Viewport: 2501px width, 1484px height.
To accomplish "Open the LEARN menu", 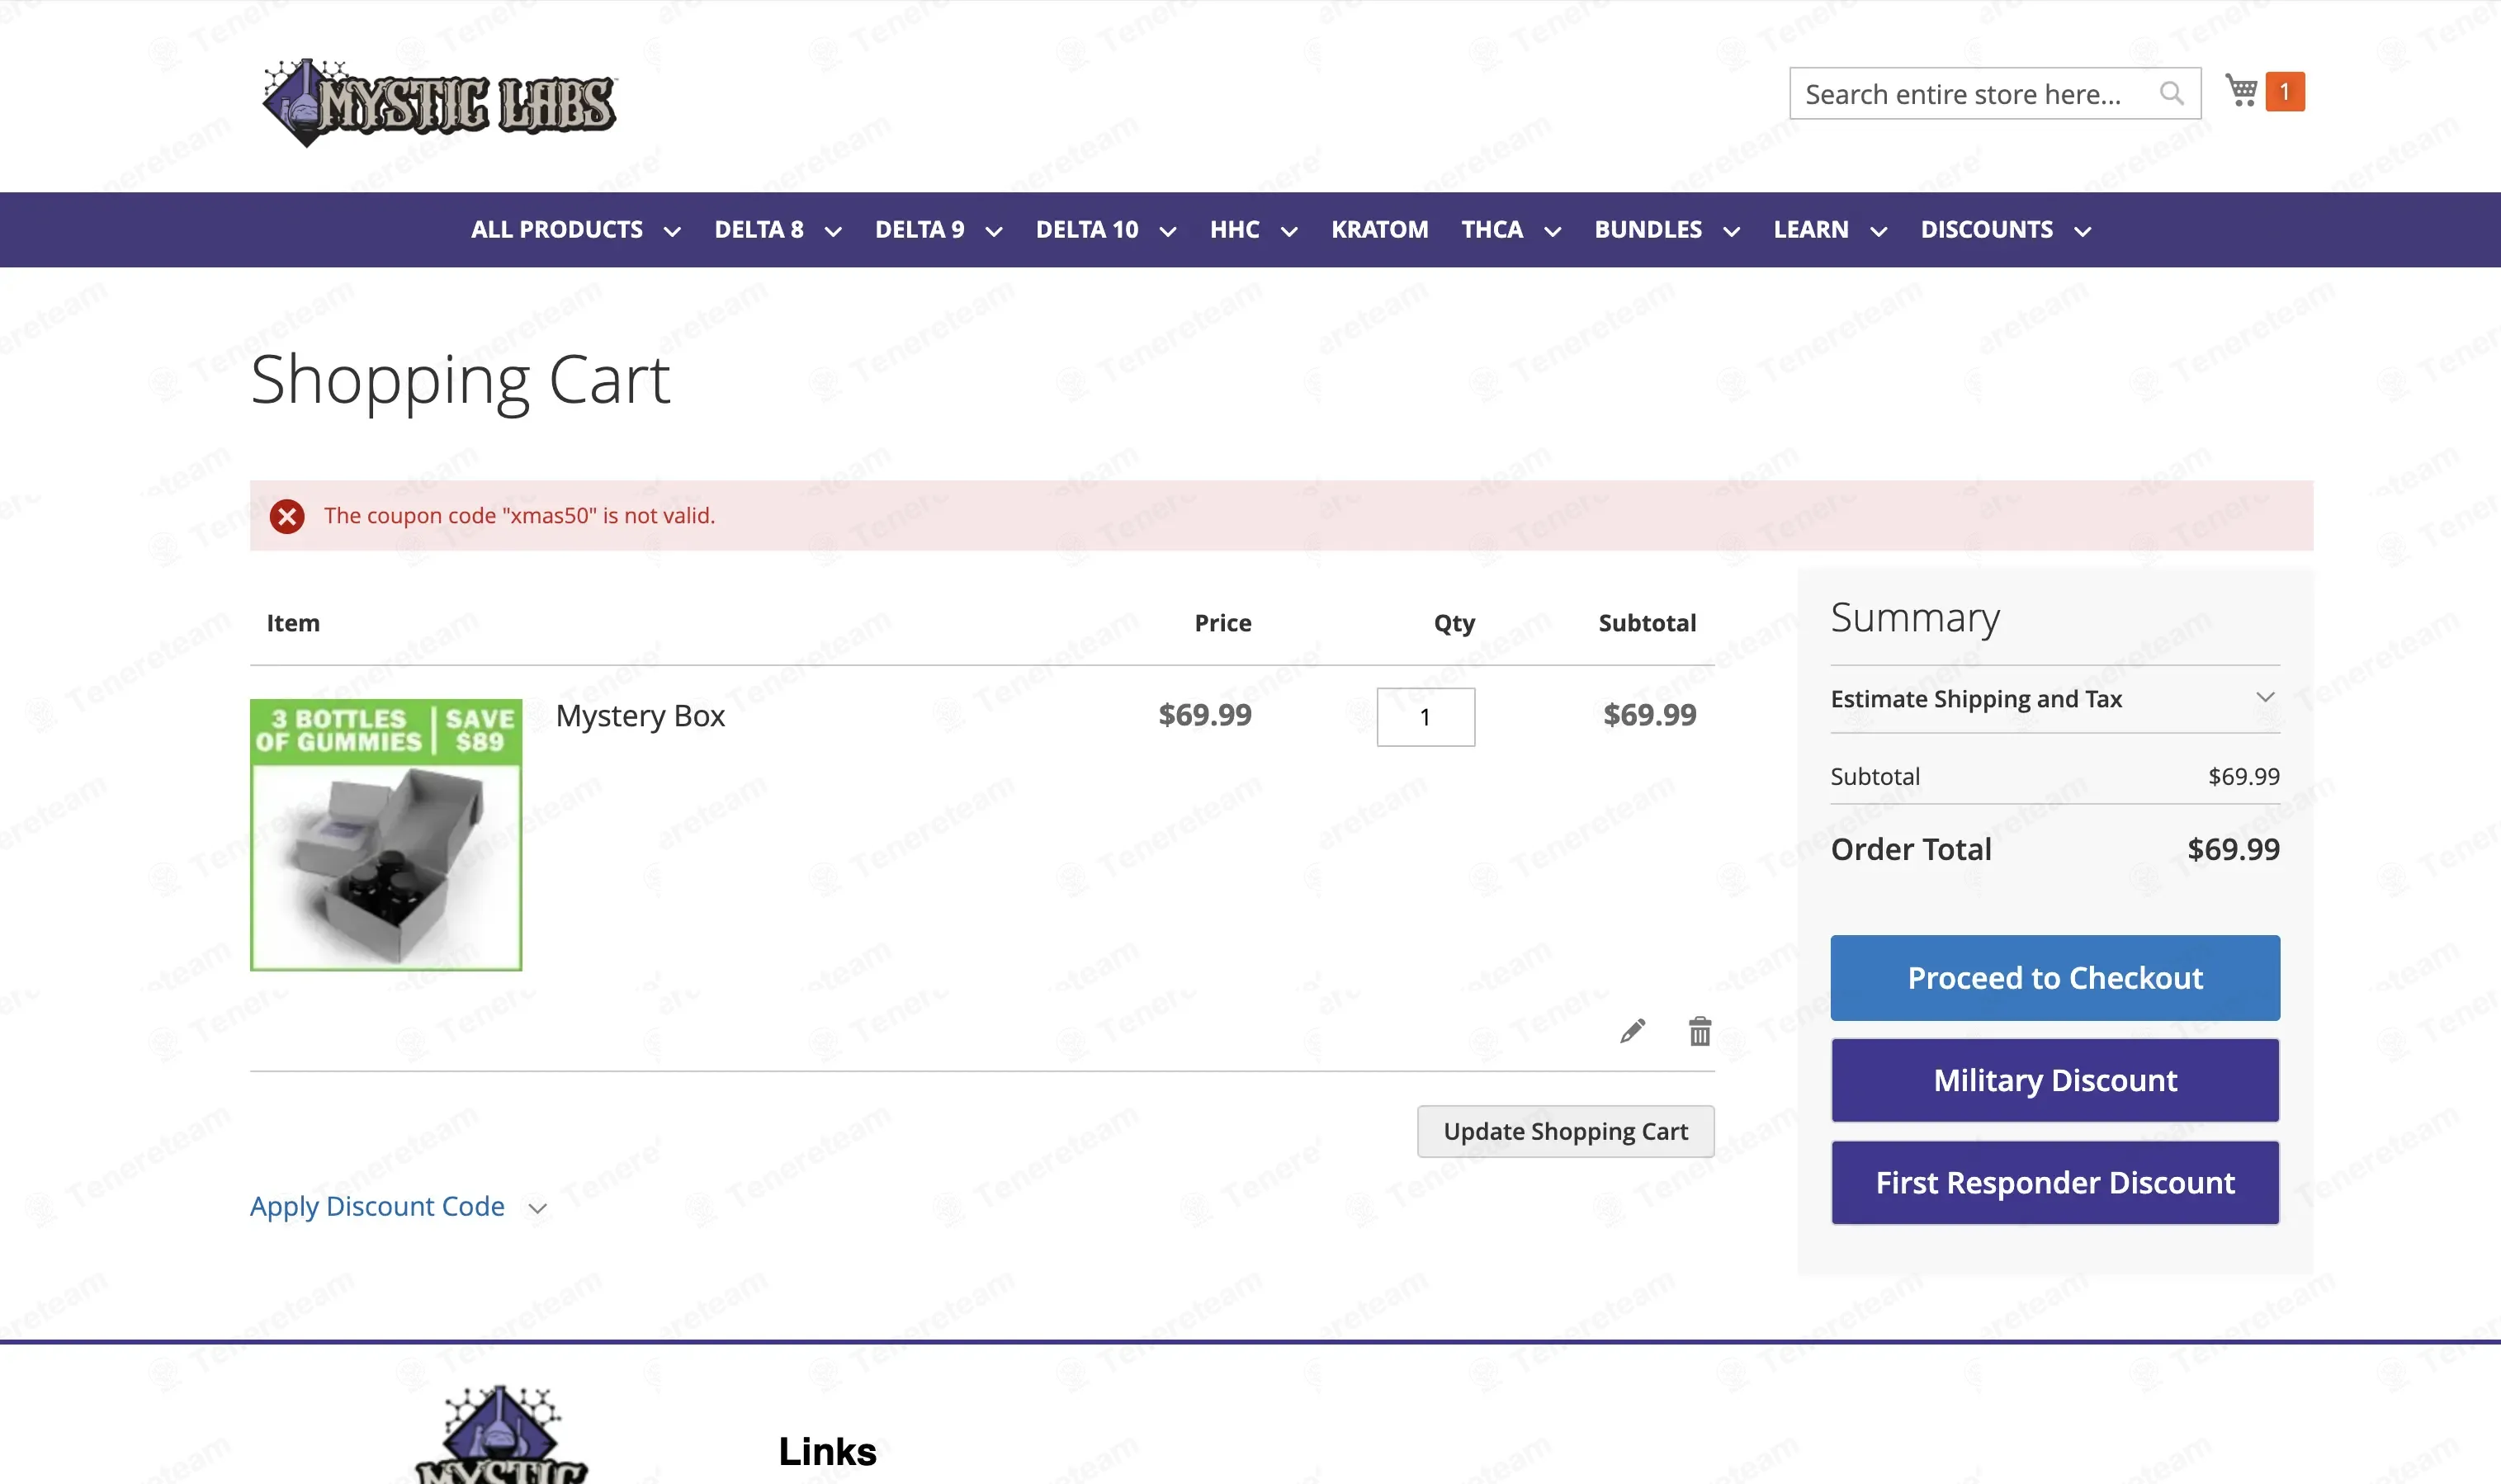I will [x=1811, y=230].
